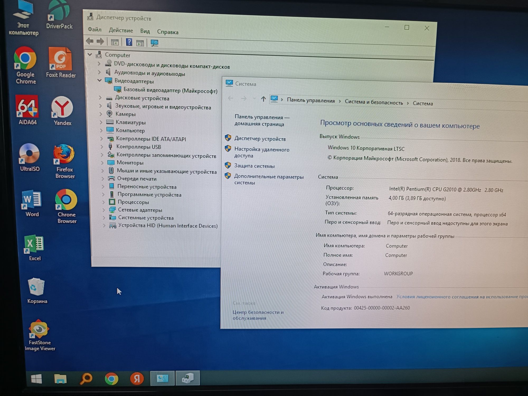This screenshot has width=528, height=396.
Task: Open DriverPack desktop icon
Action: (x=59, y=15)
